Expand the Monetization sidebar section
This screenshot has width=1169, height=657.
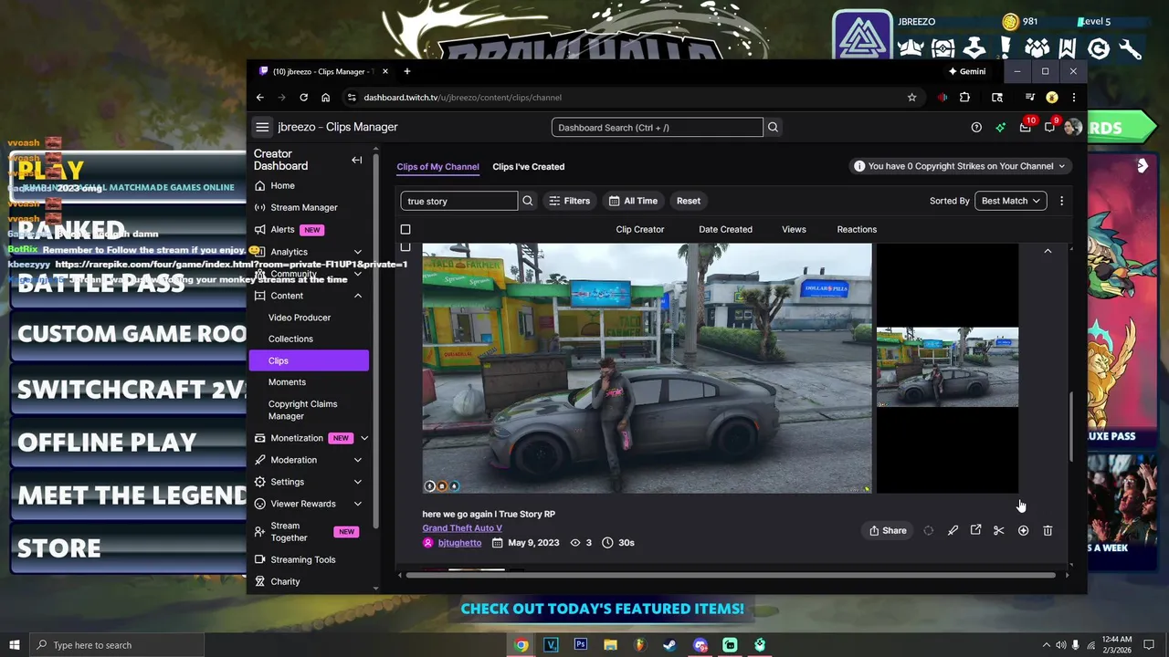[x=364, y=438]
